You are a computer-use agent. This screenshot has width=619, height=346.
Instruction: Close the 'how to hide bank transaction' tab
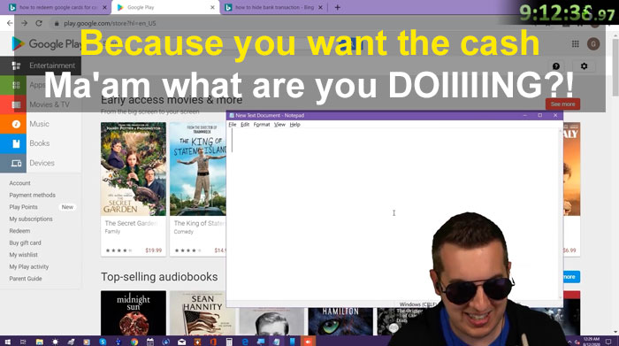[320, 7]
